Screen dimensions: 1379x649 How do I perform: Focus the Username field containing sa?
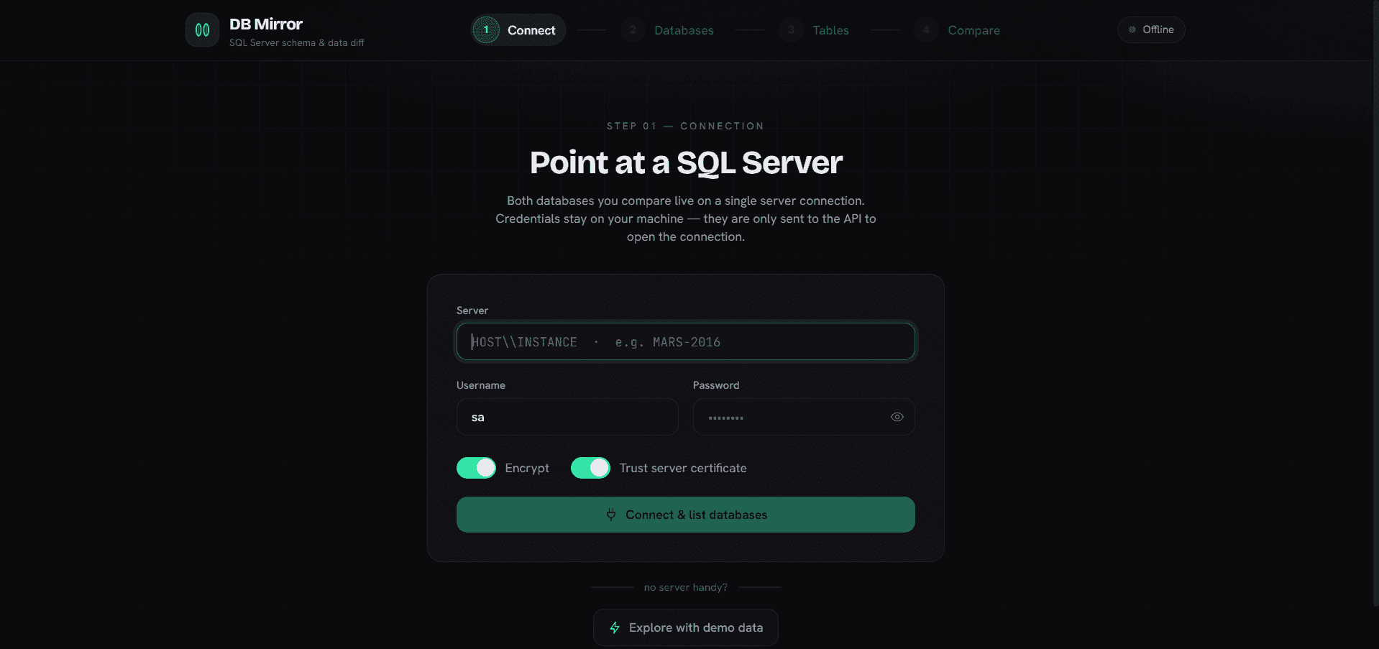[567, 417]
